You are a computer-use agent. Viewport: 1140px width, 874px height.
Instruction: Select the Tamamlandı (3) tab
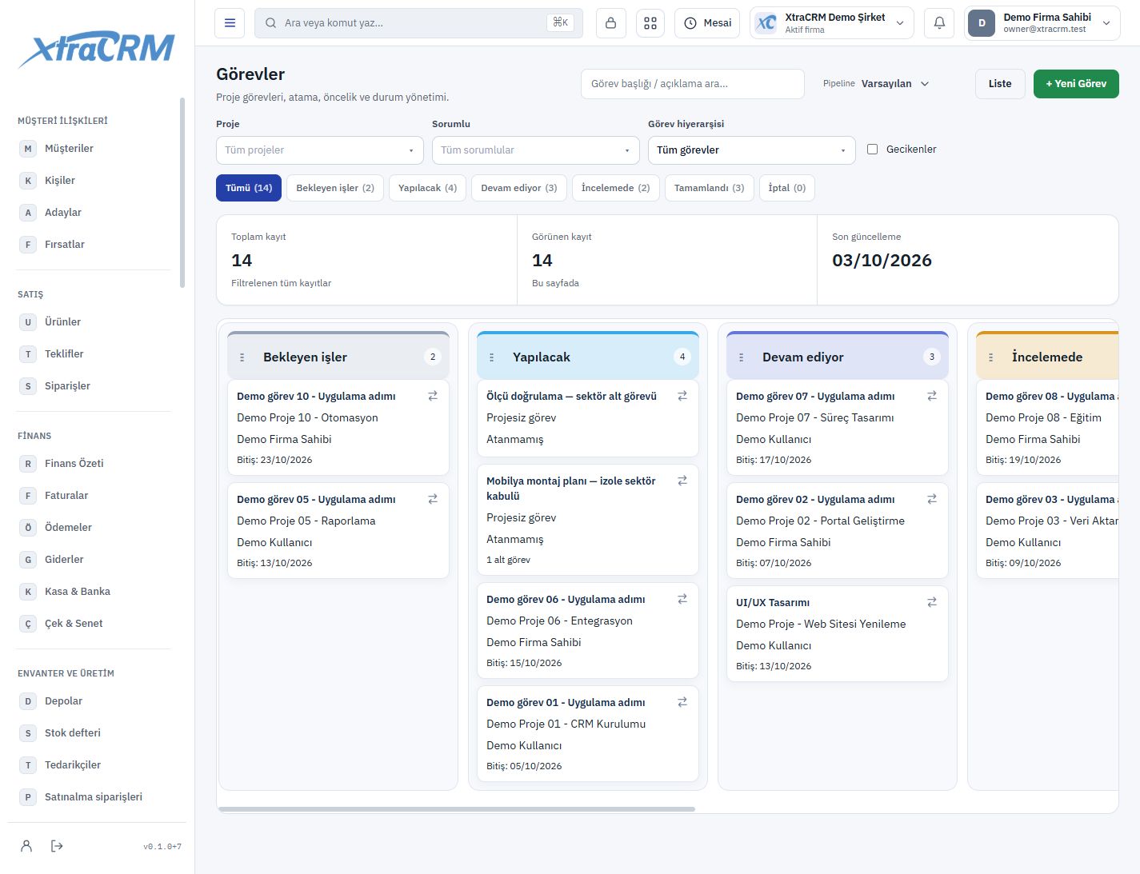click(710, 188)
